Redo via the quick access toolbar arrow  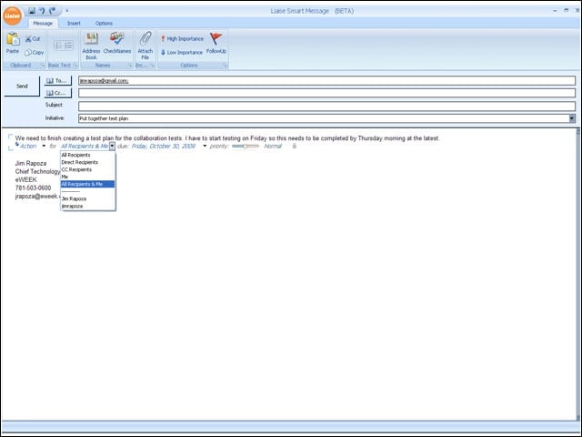coord(53,10)
